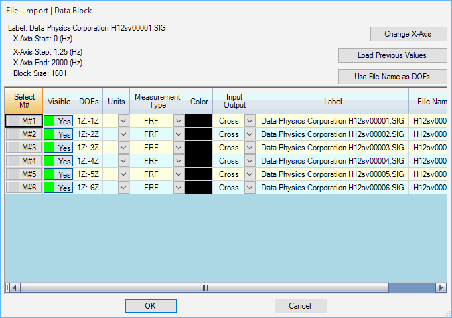The width and height of the screenshot is (452, 318).
Task: Click the Change X-Axis button
Action: 408,34
